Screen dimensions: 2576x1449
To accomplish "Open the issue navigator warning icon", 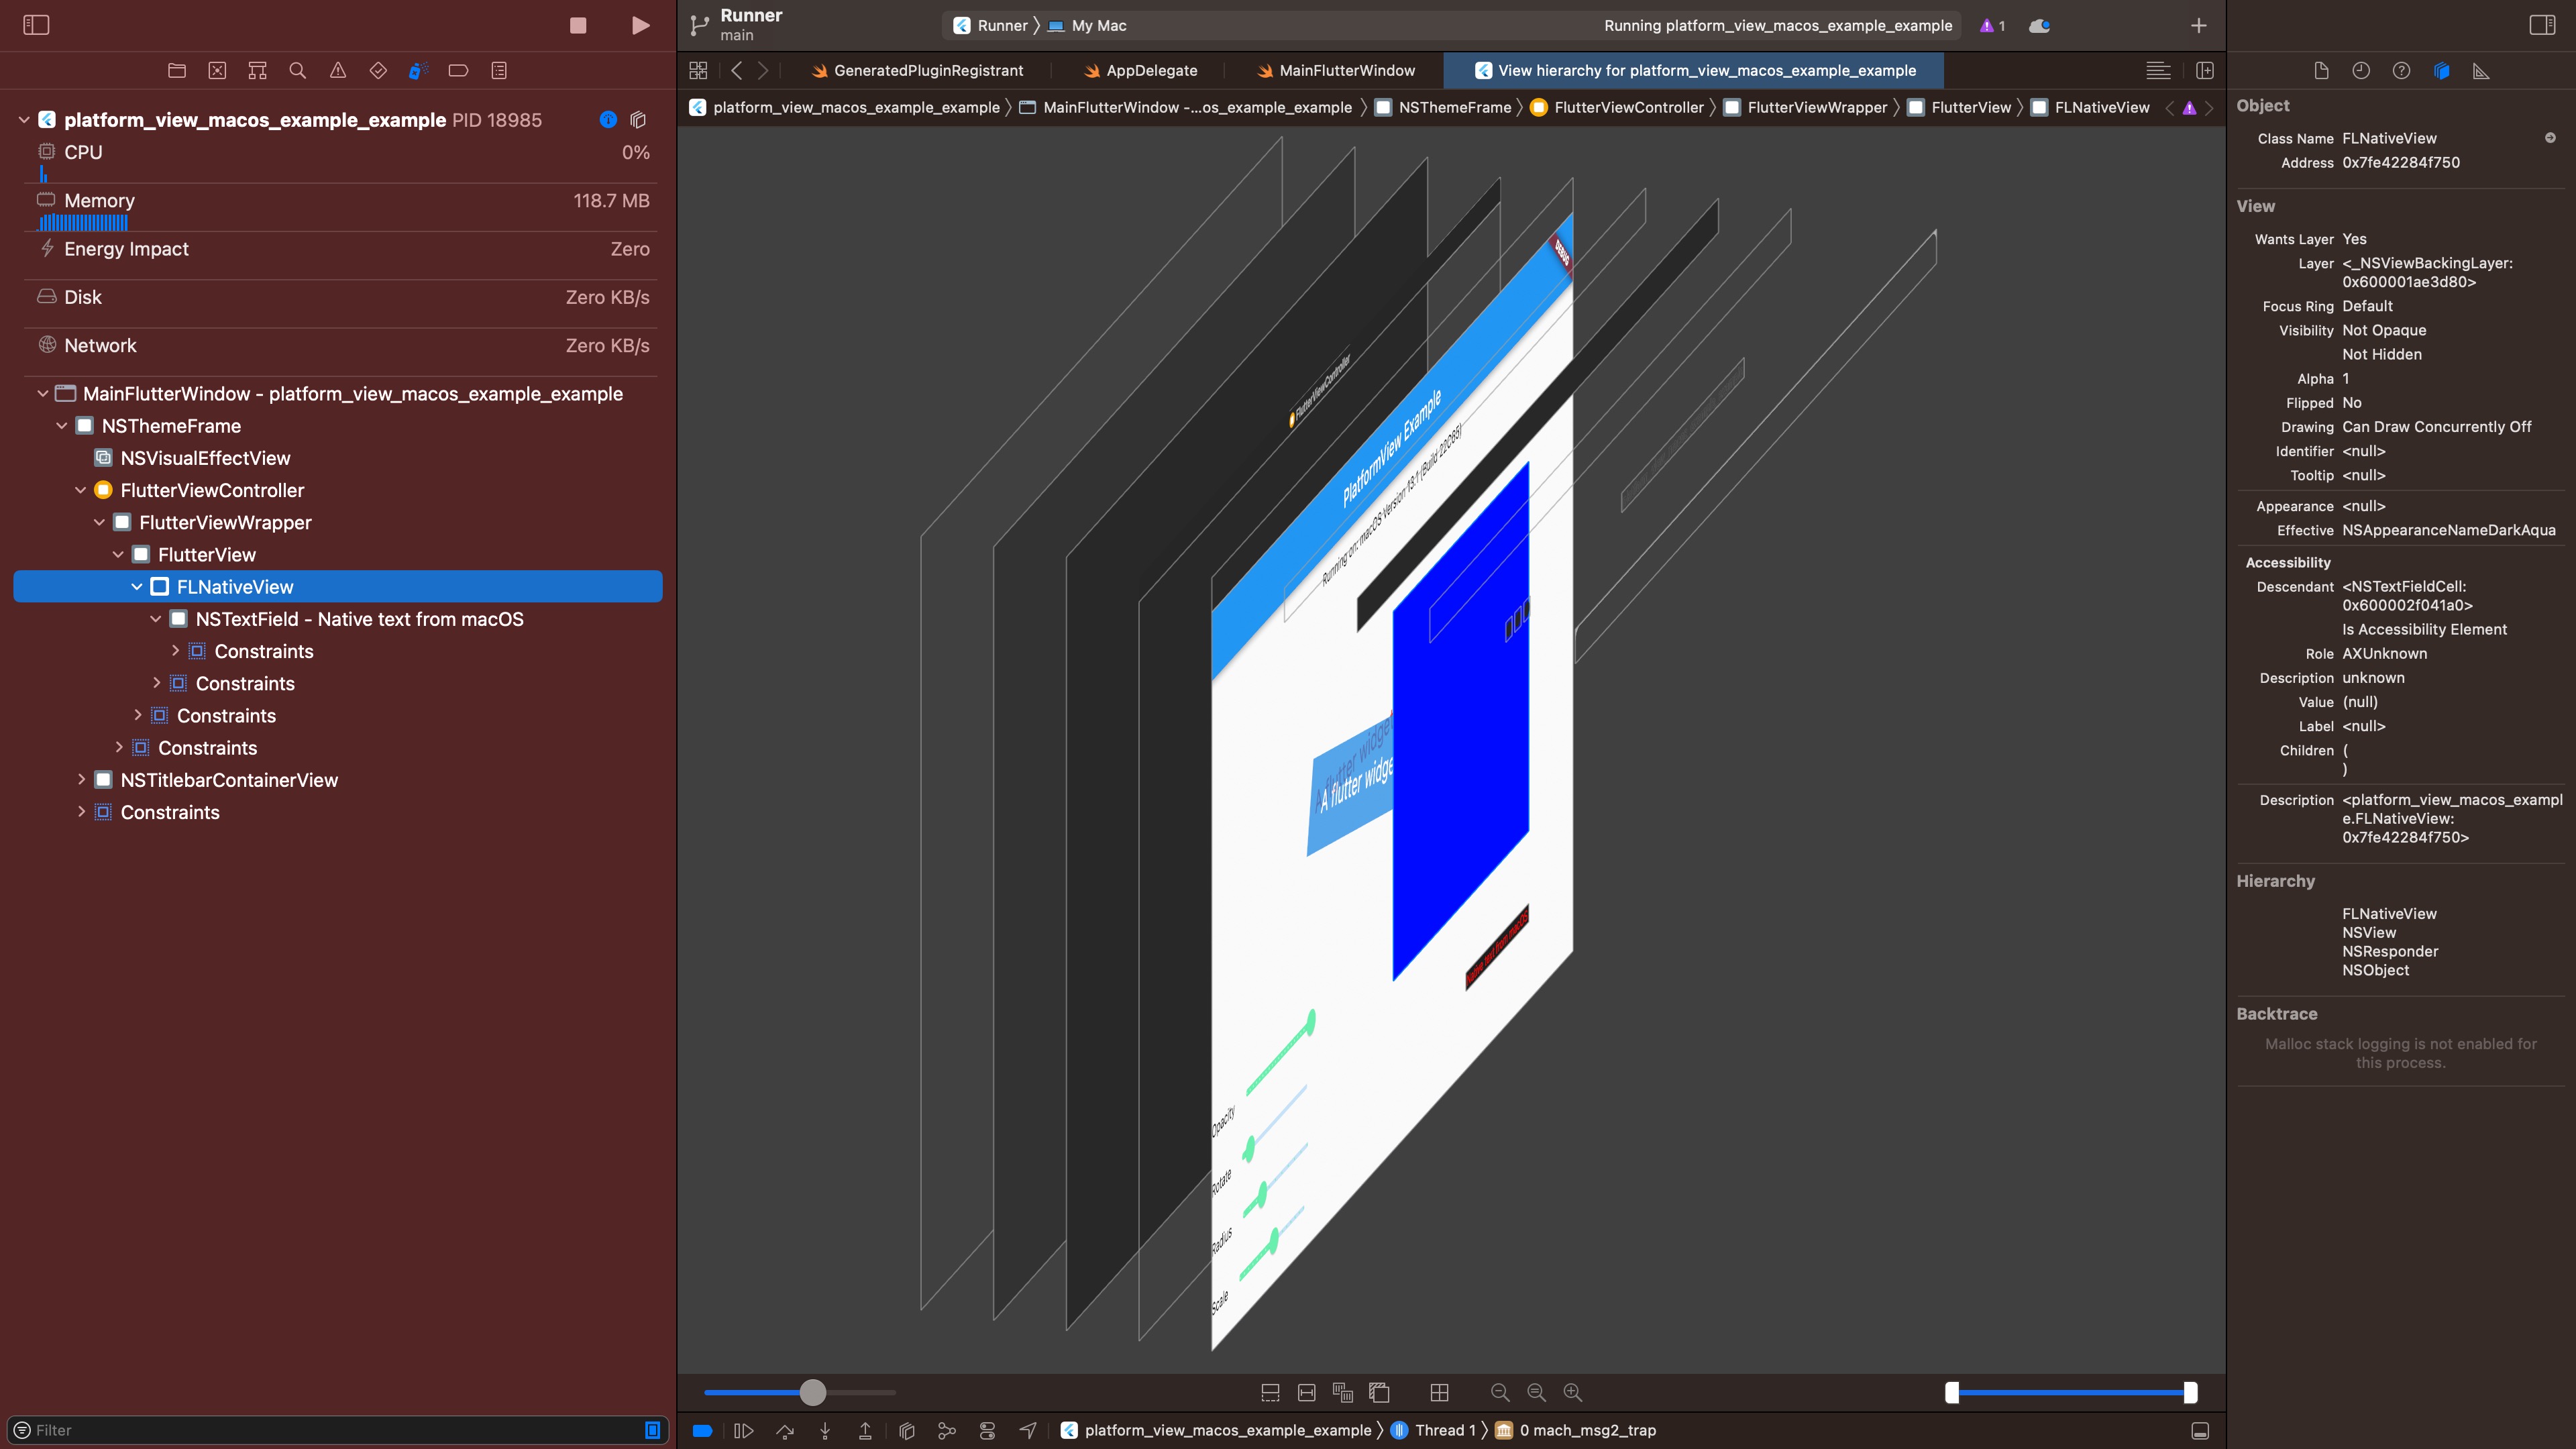I will [338, 70].
